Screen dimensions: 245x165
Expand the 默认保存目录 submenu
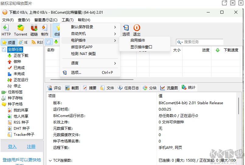click(90, 27)
